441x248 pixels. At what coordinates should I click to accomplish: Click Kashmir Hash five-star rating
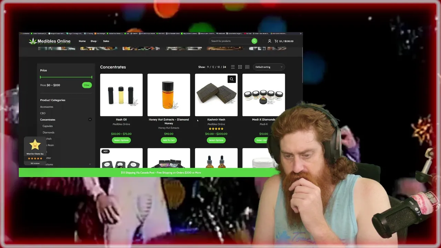click(216, 129)
